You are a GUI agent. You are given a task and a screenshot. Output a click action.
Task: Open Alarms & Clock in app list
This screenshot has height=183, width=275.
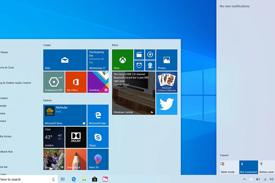pyautogui.click(x=7, y=67)
